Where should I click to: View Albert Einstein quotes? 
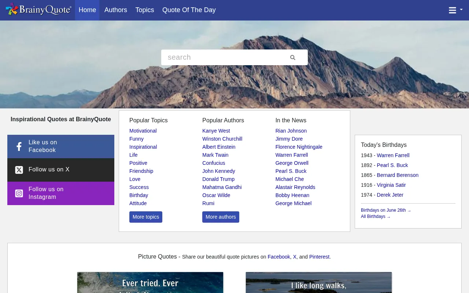219,147
